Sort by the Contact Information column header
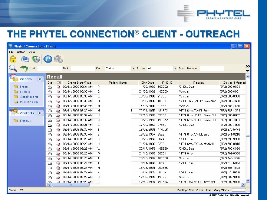267x200 pixels. pos(233,83)
